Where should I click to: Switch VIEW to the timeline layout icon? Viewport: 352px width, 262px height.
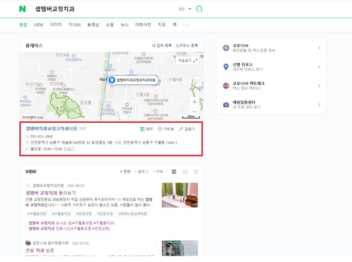click(185, 172)
